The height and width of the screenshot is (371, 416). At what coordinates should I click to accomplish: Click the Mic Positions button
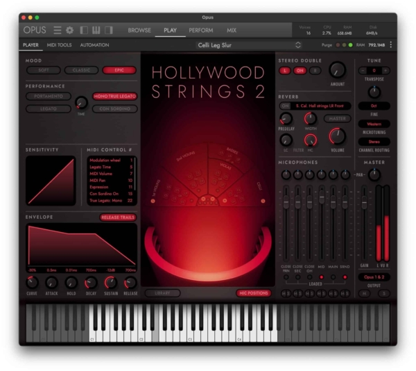254,293
